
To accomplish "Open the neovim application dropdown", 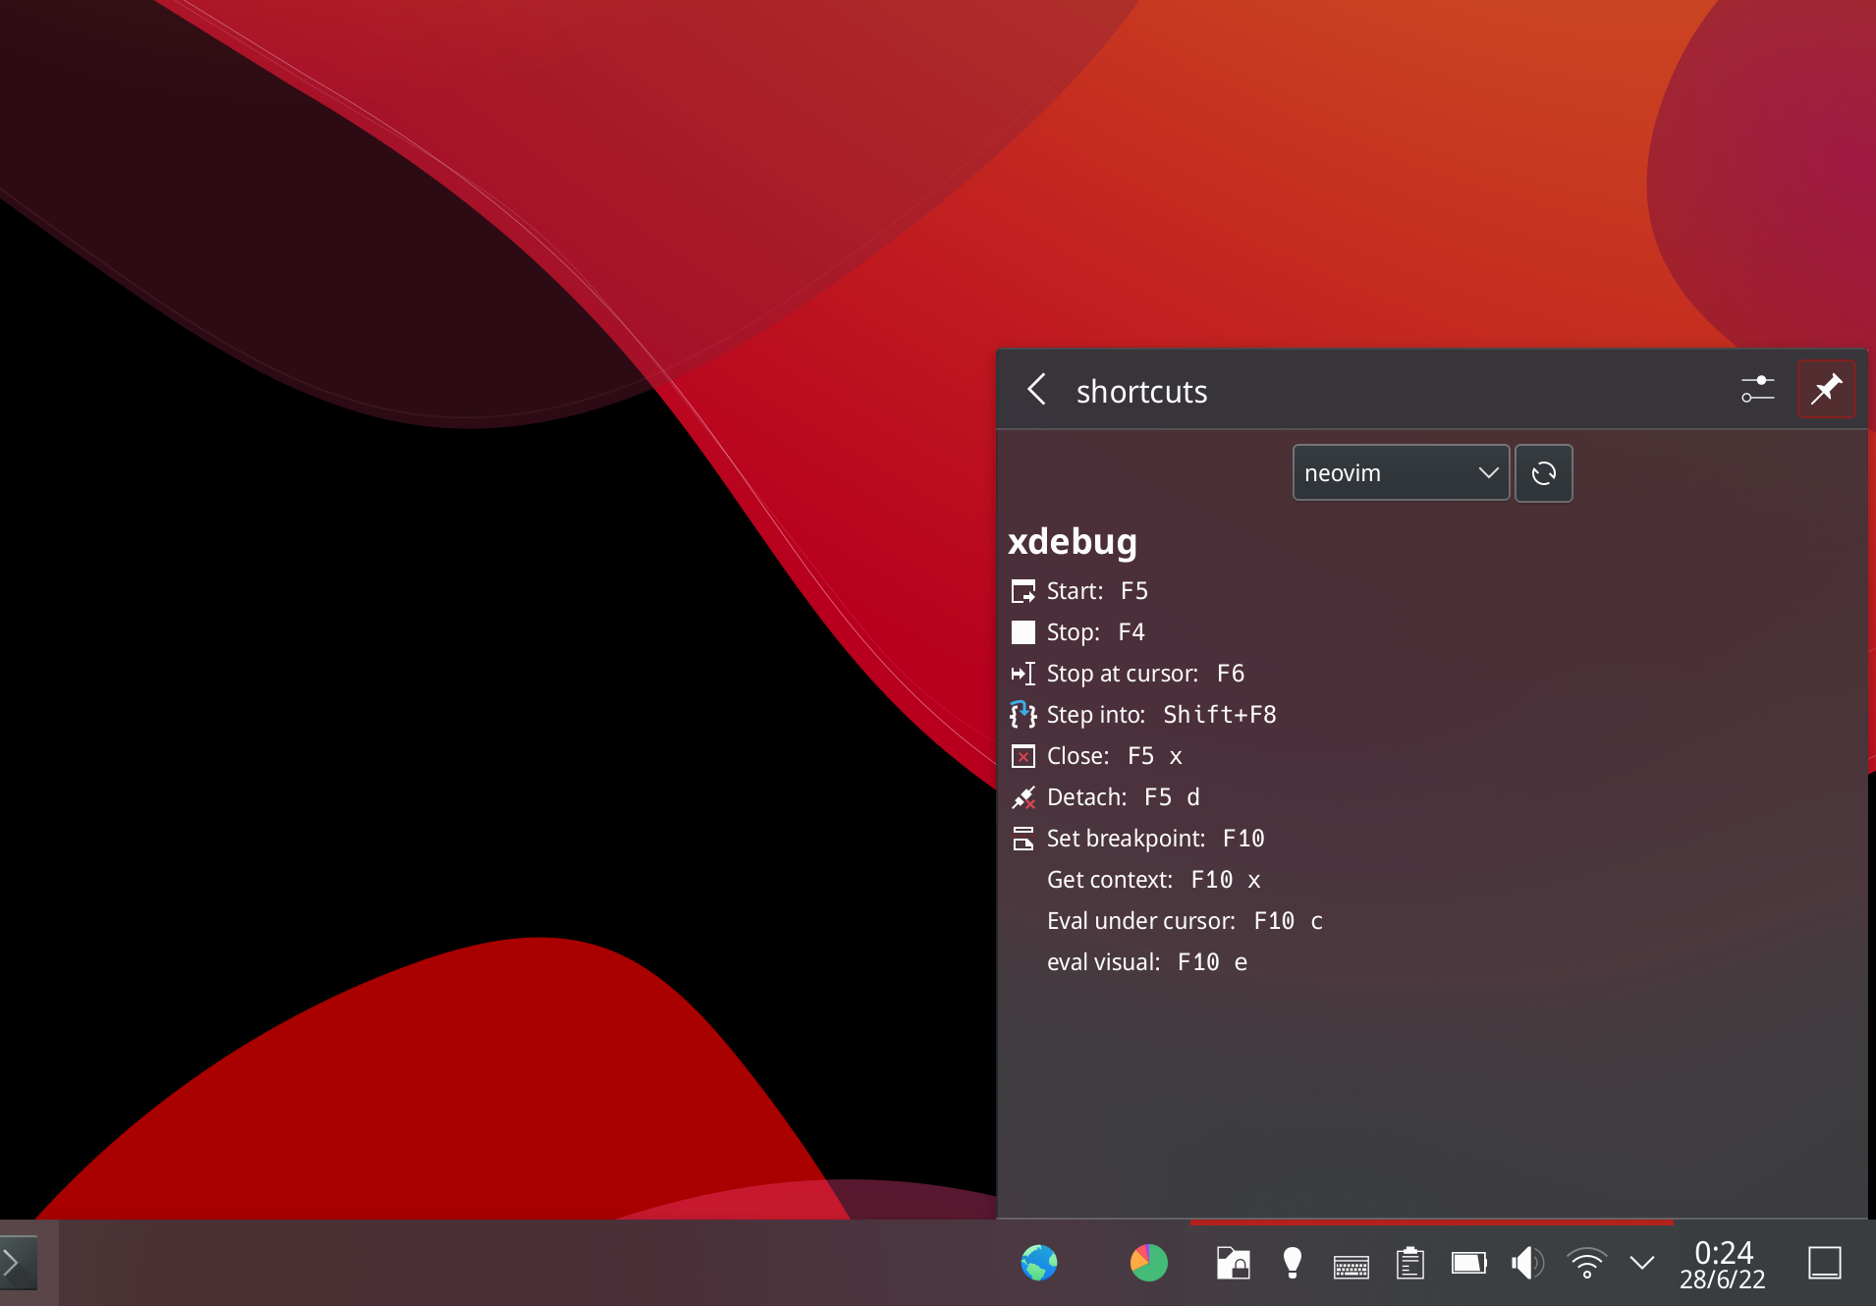I will point(1401,473).
